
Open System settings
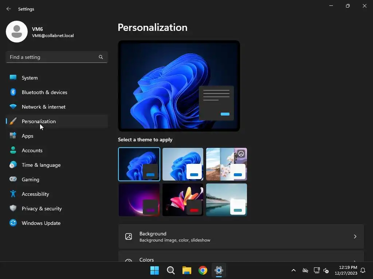tap(57, 78)
